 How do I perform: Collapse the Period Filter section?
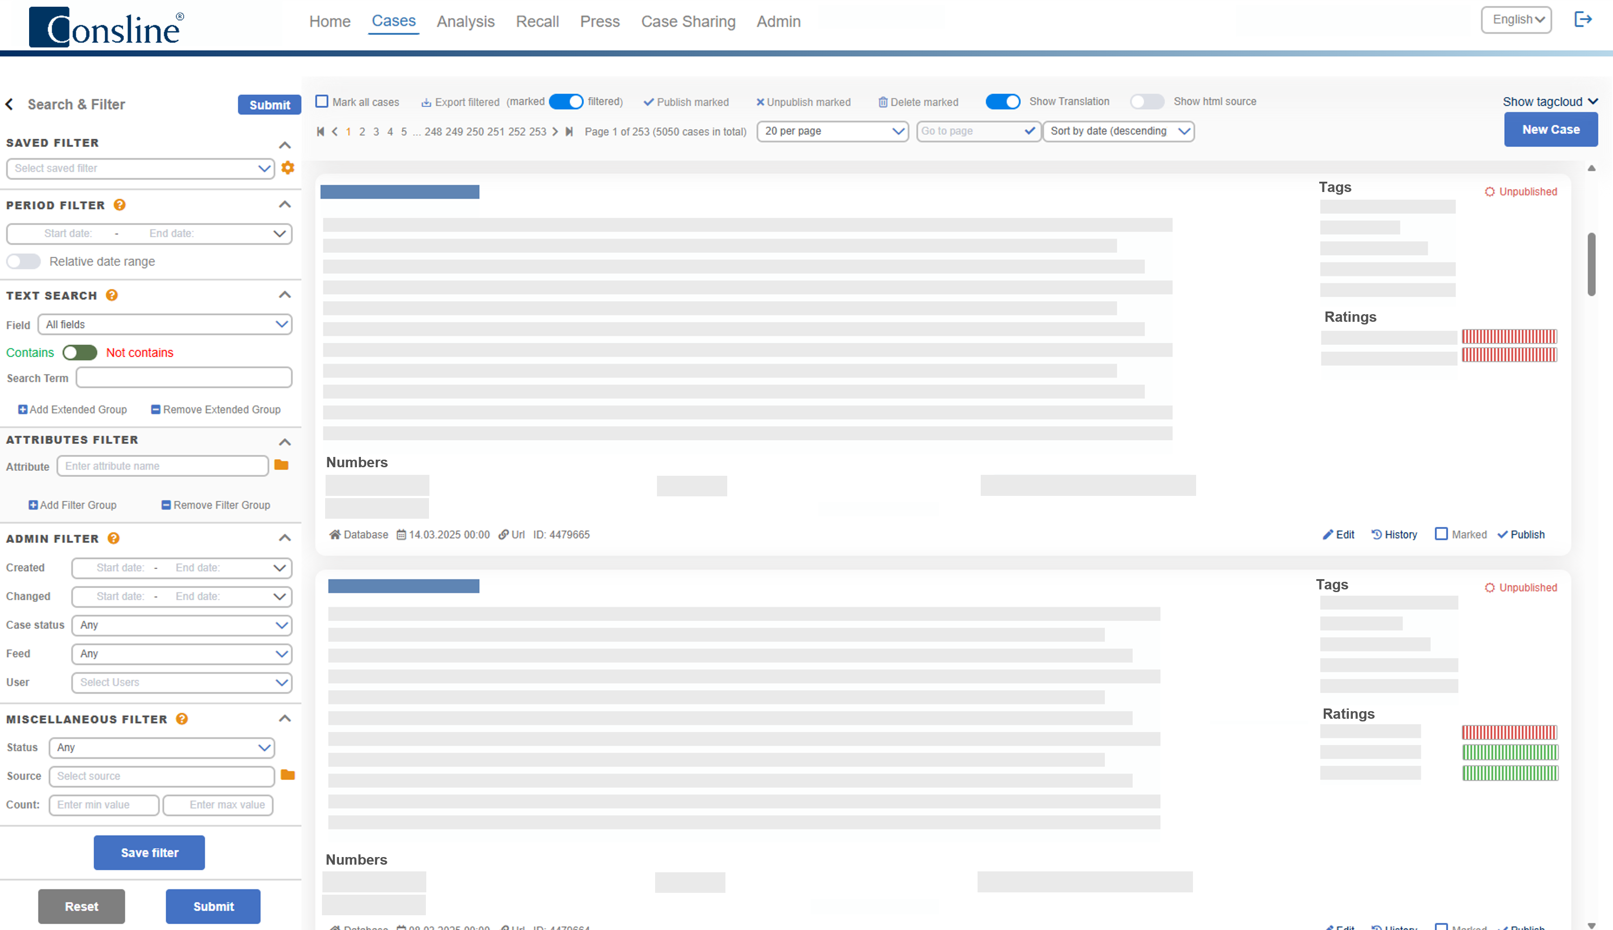(285, 204)
